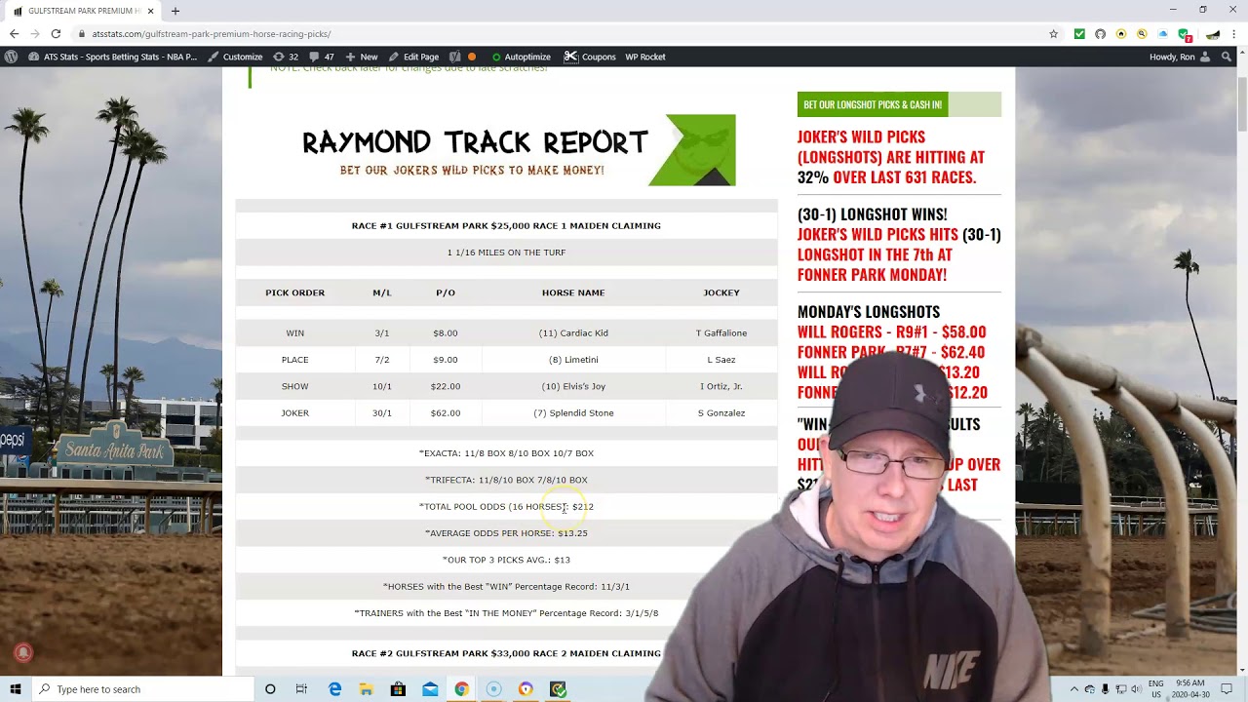Open the Autoptimize menu
This screenshot has width=1248, height=702.
(521, 57)
